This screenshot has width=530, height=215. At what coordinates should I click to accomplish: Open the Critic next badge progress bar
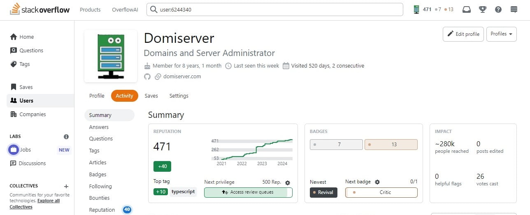[381, 192]
